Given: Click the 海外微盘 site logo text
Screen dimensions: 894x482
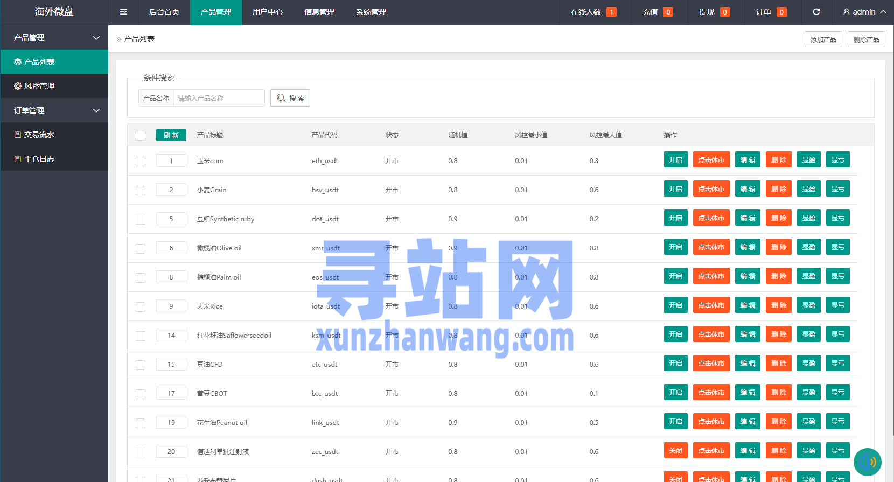Looking at the screenshot, I should point(54,12).
